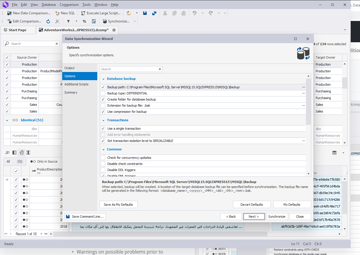Viewport: 360px width, 255px height.
Task: Open the New SQL toolbar icon
Action: [x=65, y=13]
